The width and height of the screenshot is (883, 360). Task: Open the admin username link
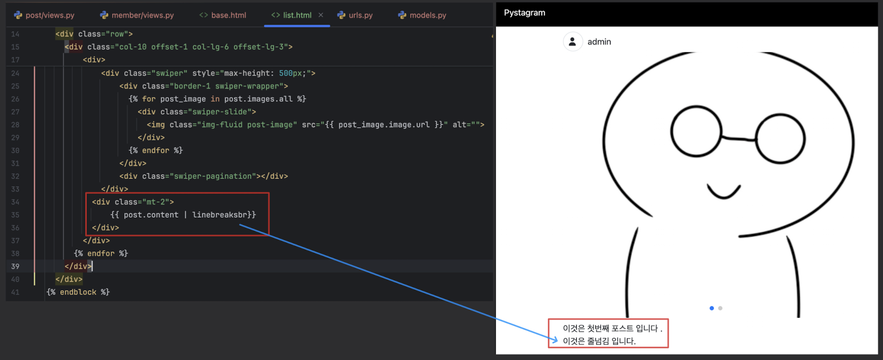click(599, 42)
